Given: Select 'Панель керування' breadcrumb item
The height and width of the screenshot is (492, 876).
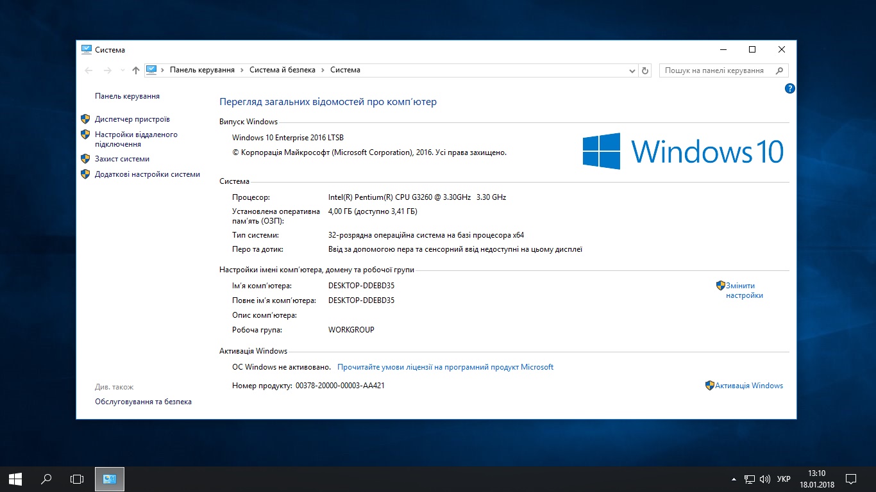Looking at the screenshot, I should click(202, 70).
